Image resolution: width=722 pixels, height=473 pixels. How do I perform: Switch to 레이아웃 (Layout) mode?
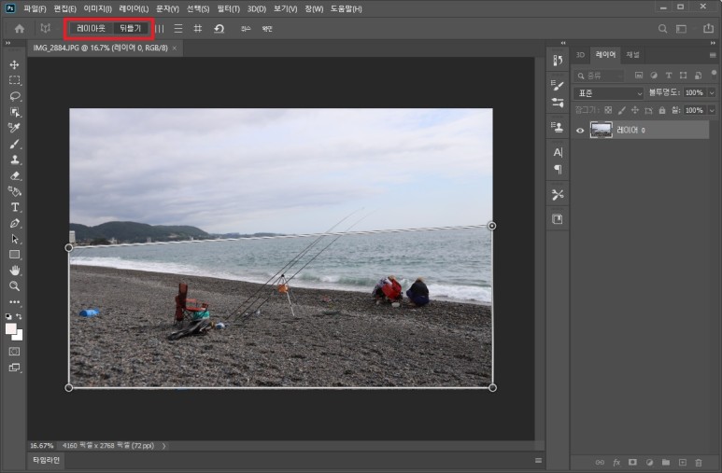point(92,29)
